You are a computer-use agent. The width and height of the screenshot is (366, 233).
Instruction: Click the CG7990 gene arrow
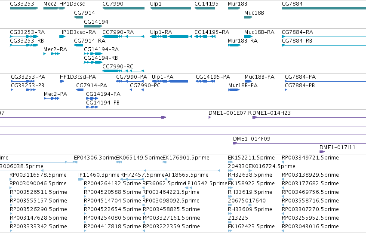pyautogui.click(x=123, y=8)
